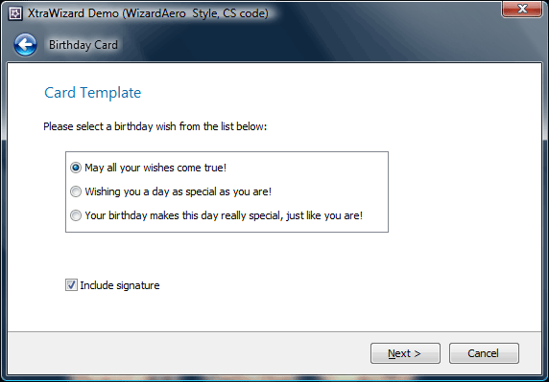The width and height of the screenshot is (549, 382).
Task: Click the XtraWizard app icon in title bar
Action: pyautogui.click(x=15, y=13)
